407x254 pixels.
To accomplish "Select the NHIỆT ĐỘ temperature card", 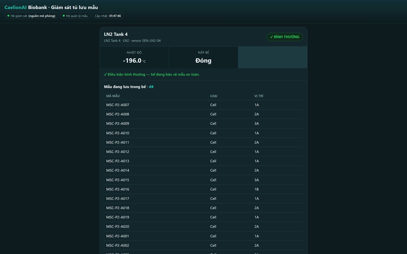I will (134, 57).
